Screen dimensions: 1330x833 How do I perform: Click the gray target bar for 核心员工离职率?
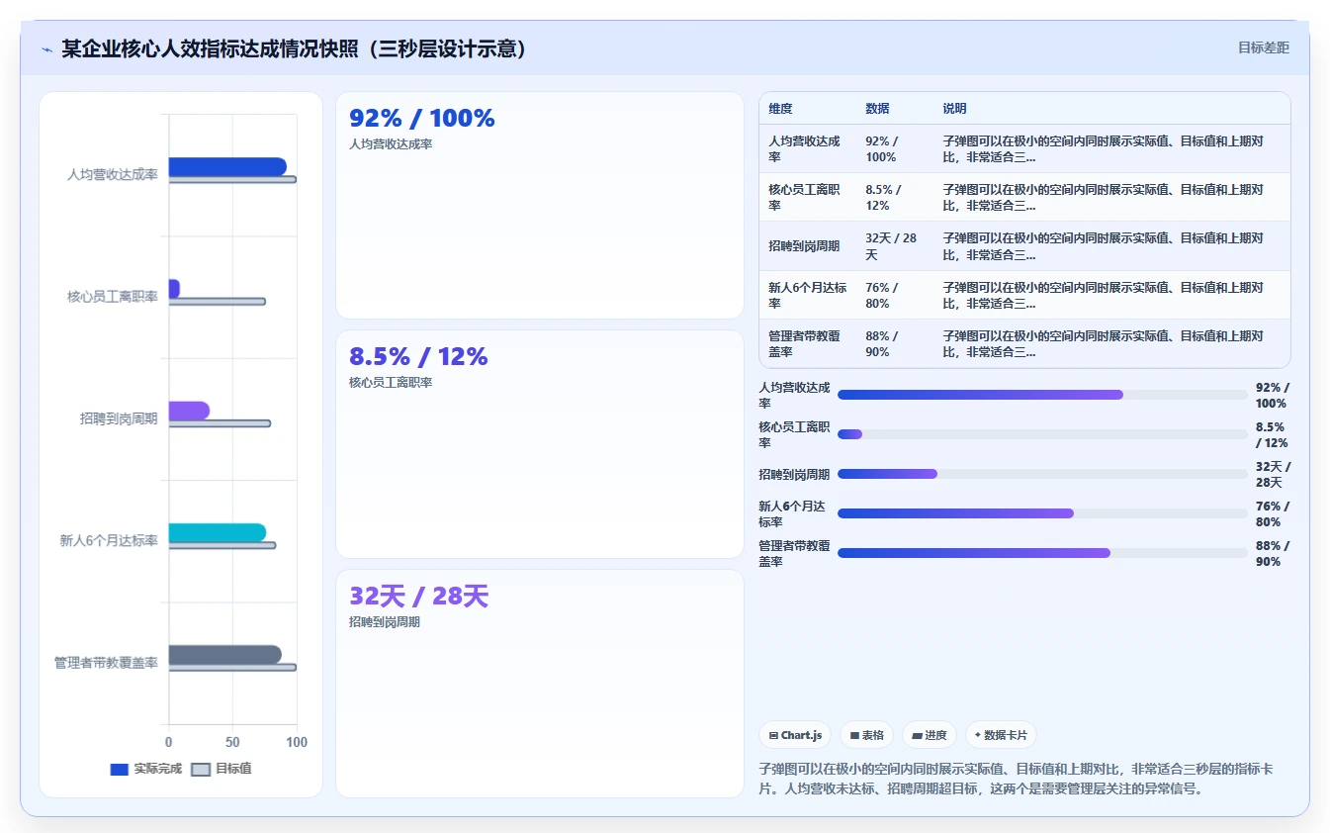coord(218,302)
